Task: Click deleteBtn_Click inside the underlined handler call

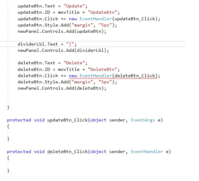Action: coord(135,76)
